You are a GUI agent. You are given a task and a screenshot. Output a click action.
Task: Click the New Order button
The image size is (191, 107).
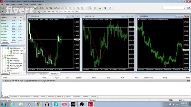39,8
